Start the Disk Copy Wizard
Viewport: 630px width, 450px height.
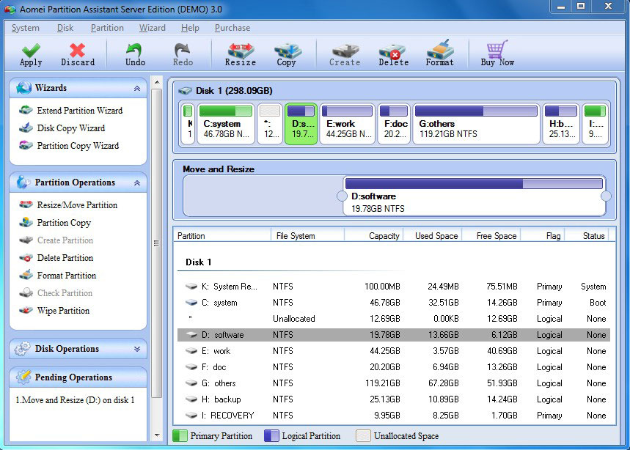coord(70,127)
